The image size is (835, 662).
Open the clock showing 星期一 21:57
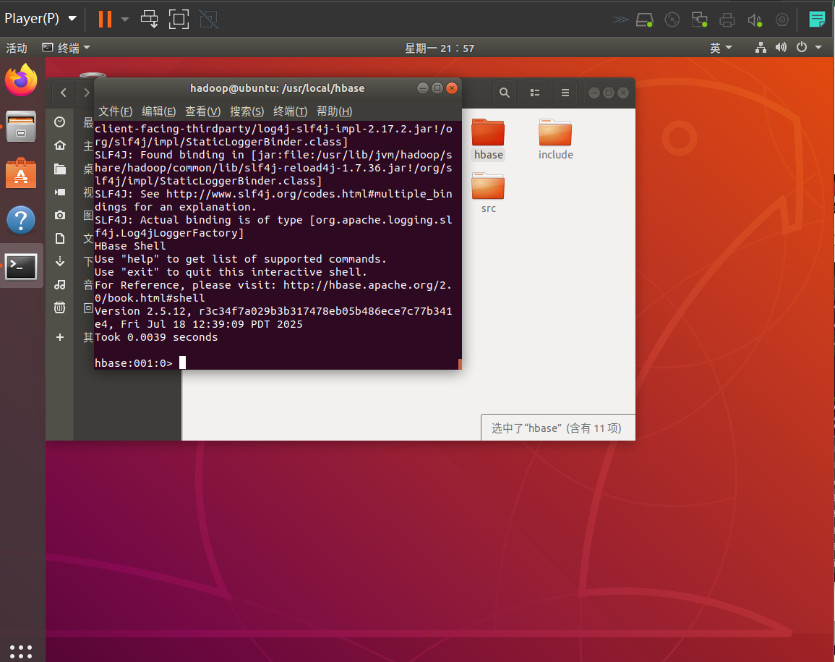(x=440, y=48)
